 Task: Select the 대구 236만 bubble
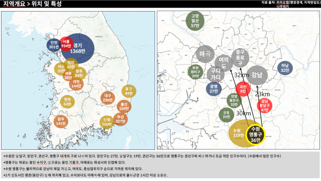[x=107, y=98]
